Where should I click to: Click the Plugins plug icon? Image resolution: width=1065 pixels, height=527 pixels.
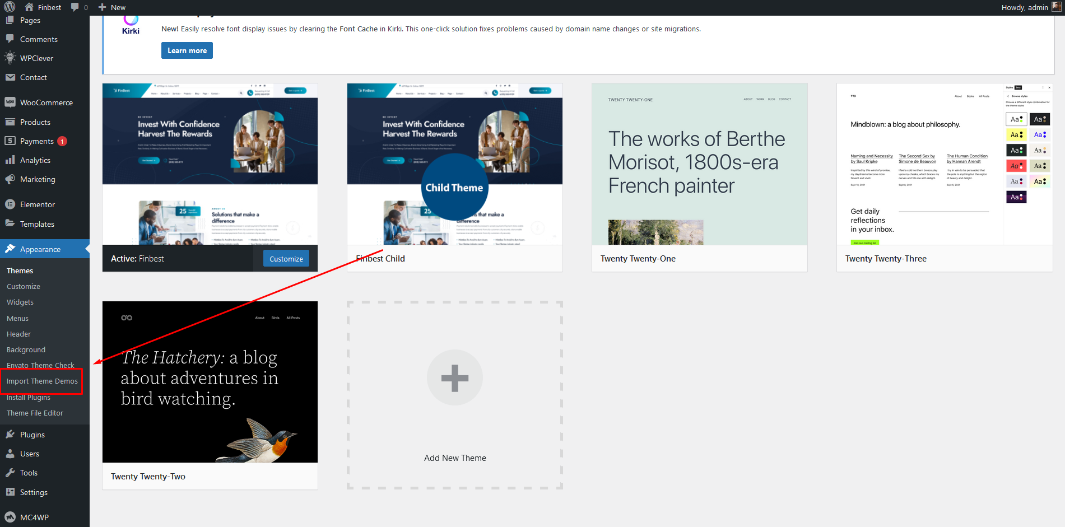[x=10, y=435]
